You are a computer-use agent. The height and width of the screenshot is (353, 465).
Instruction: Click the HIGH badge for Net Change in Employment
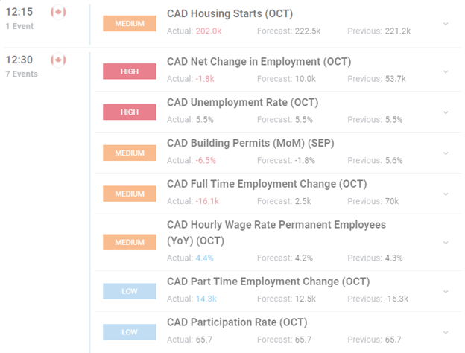[x=130, y=71]
